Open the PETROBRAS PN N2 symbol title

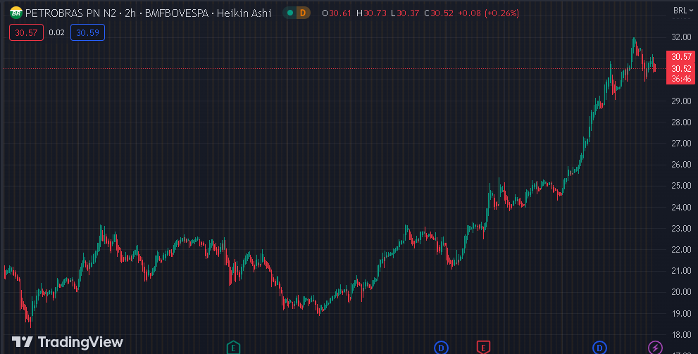(148, 13)
